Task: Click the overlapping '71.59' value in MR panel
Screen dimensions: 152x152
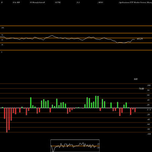Action: (x=141, y=89)
